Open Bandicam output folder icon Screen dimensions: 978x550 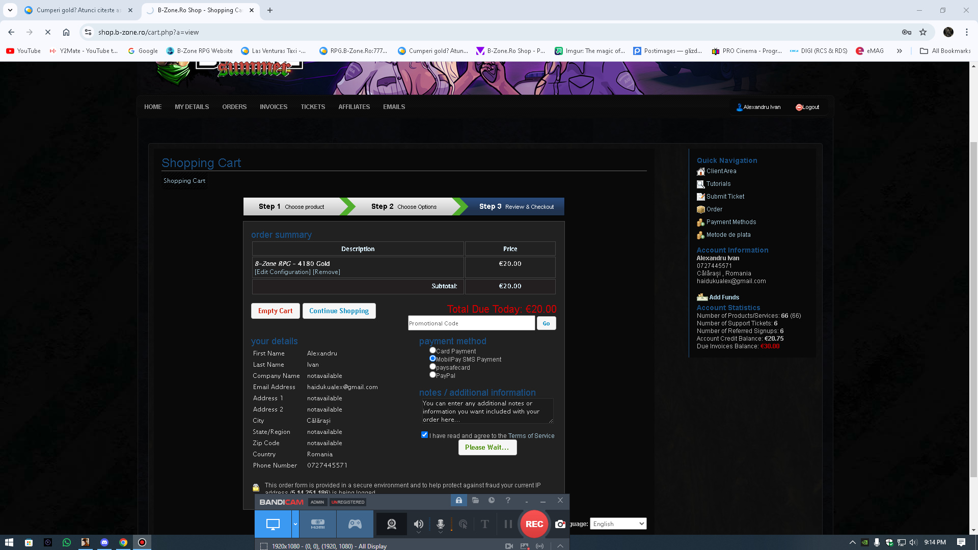point(475,501)
